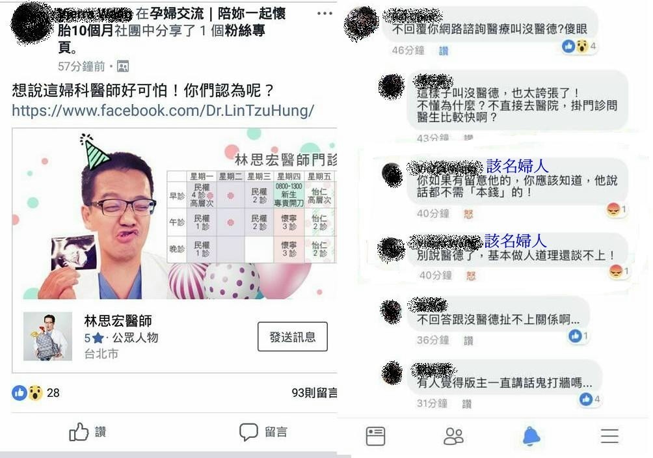The height and width of the screenshot is (458, 653).
Task: Open the hamburger menu icon
Action: (x=609, y=435)
